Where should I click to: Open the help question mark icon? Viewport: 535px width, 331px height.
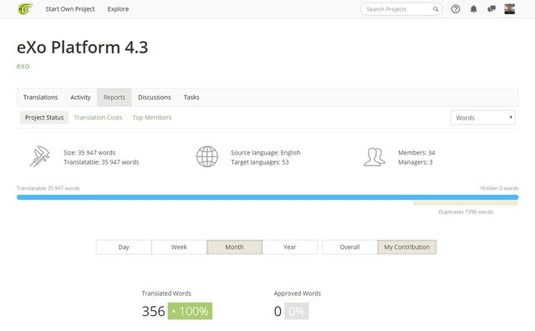click(x=456, y=9)
